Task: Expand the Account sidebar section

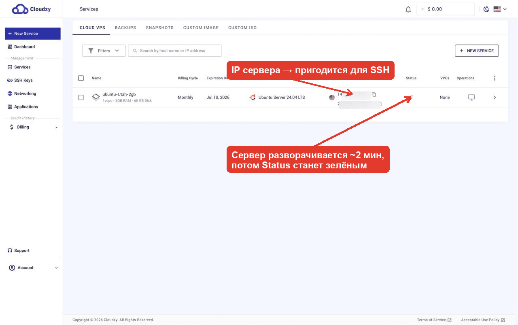Action: 33,268
